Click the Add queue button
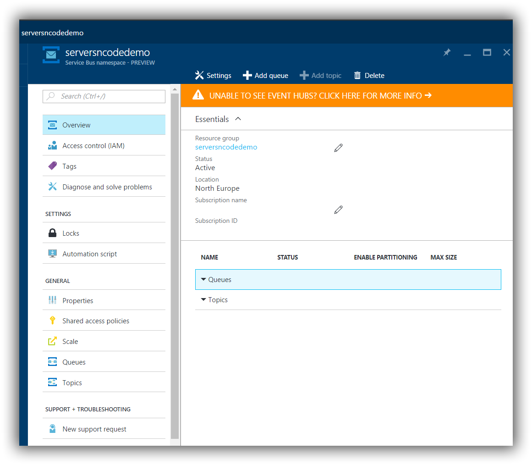 266,75
